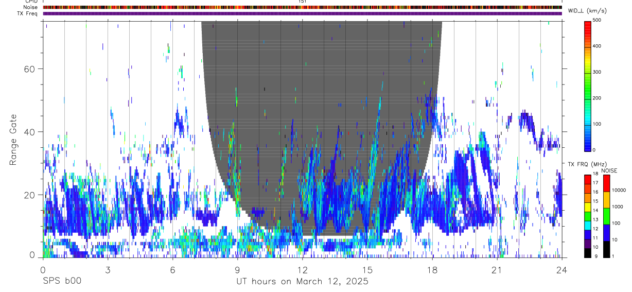This screenshot has height=292, width=632.
Task: Click the multicolored Noise strip above the plot
Action: coord(302,7)
